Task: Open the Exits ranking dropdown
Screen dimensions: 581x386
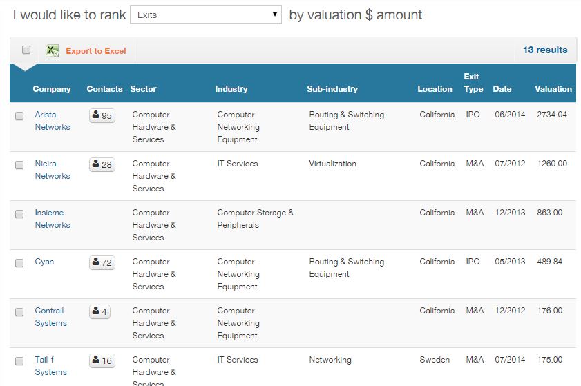Action: pos(205,15)
